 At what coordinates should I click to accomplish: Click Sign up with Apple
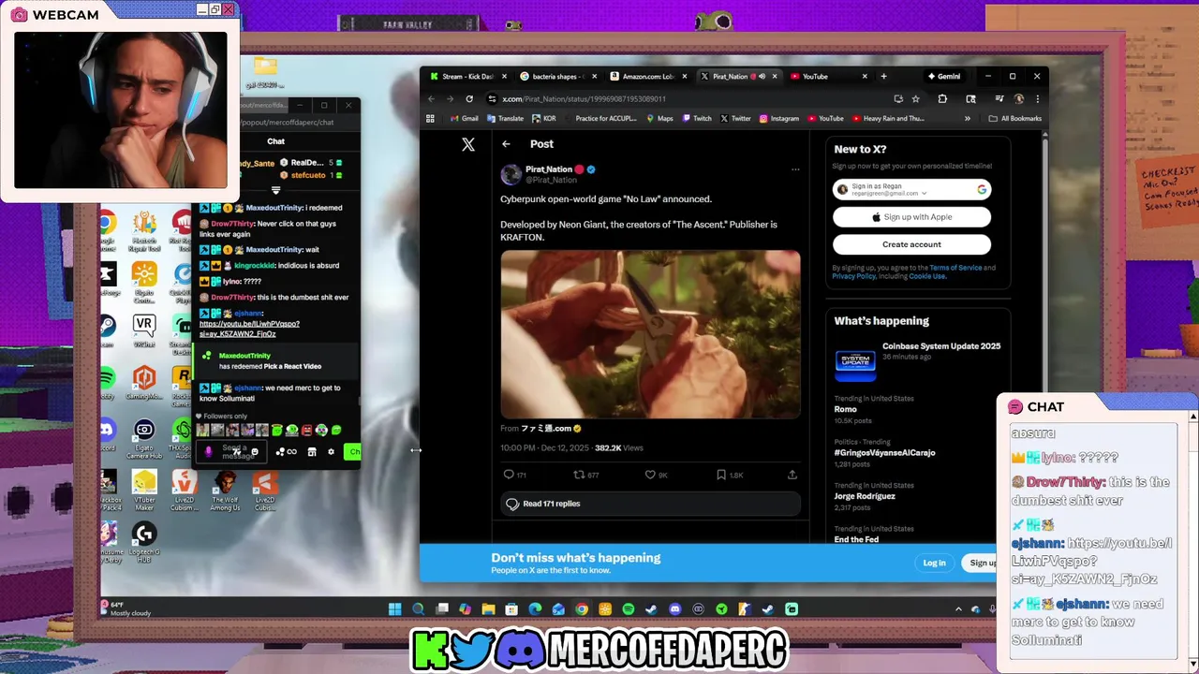(x=911, y=216)
